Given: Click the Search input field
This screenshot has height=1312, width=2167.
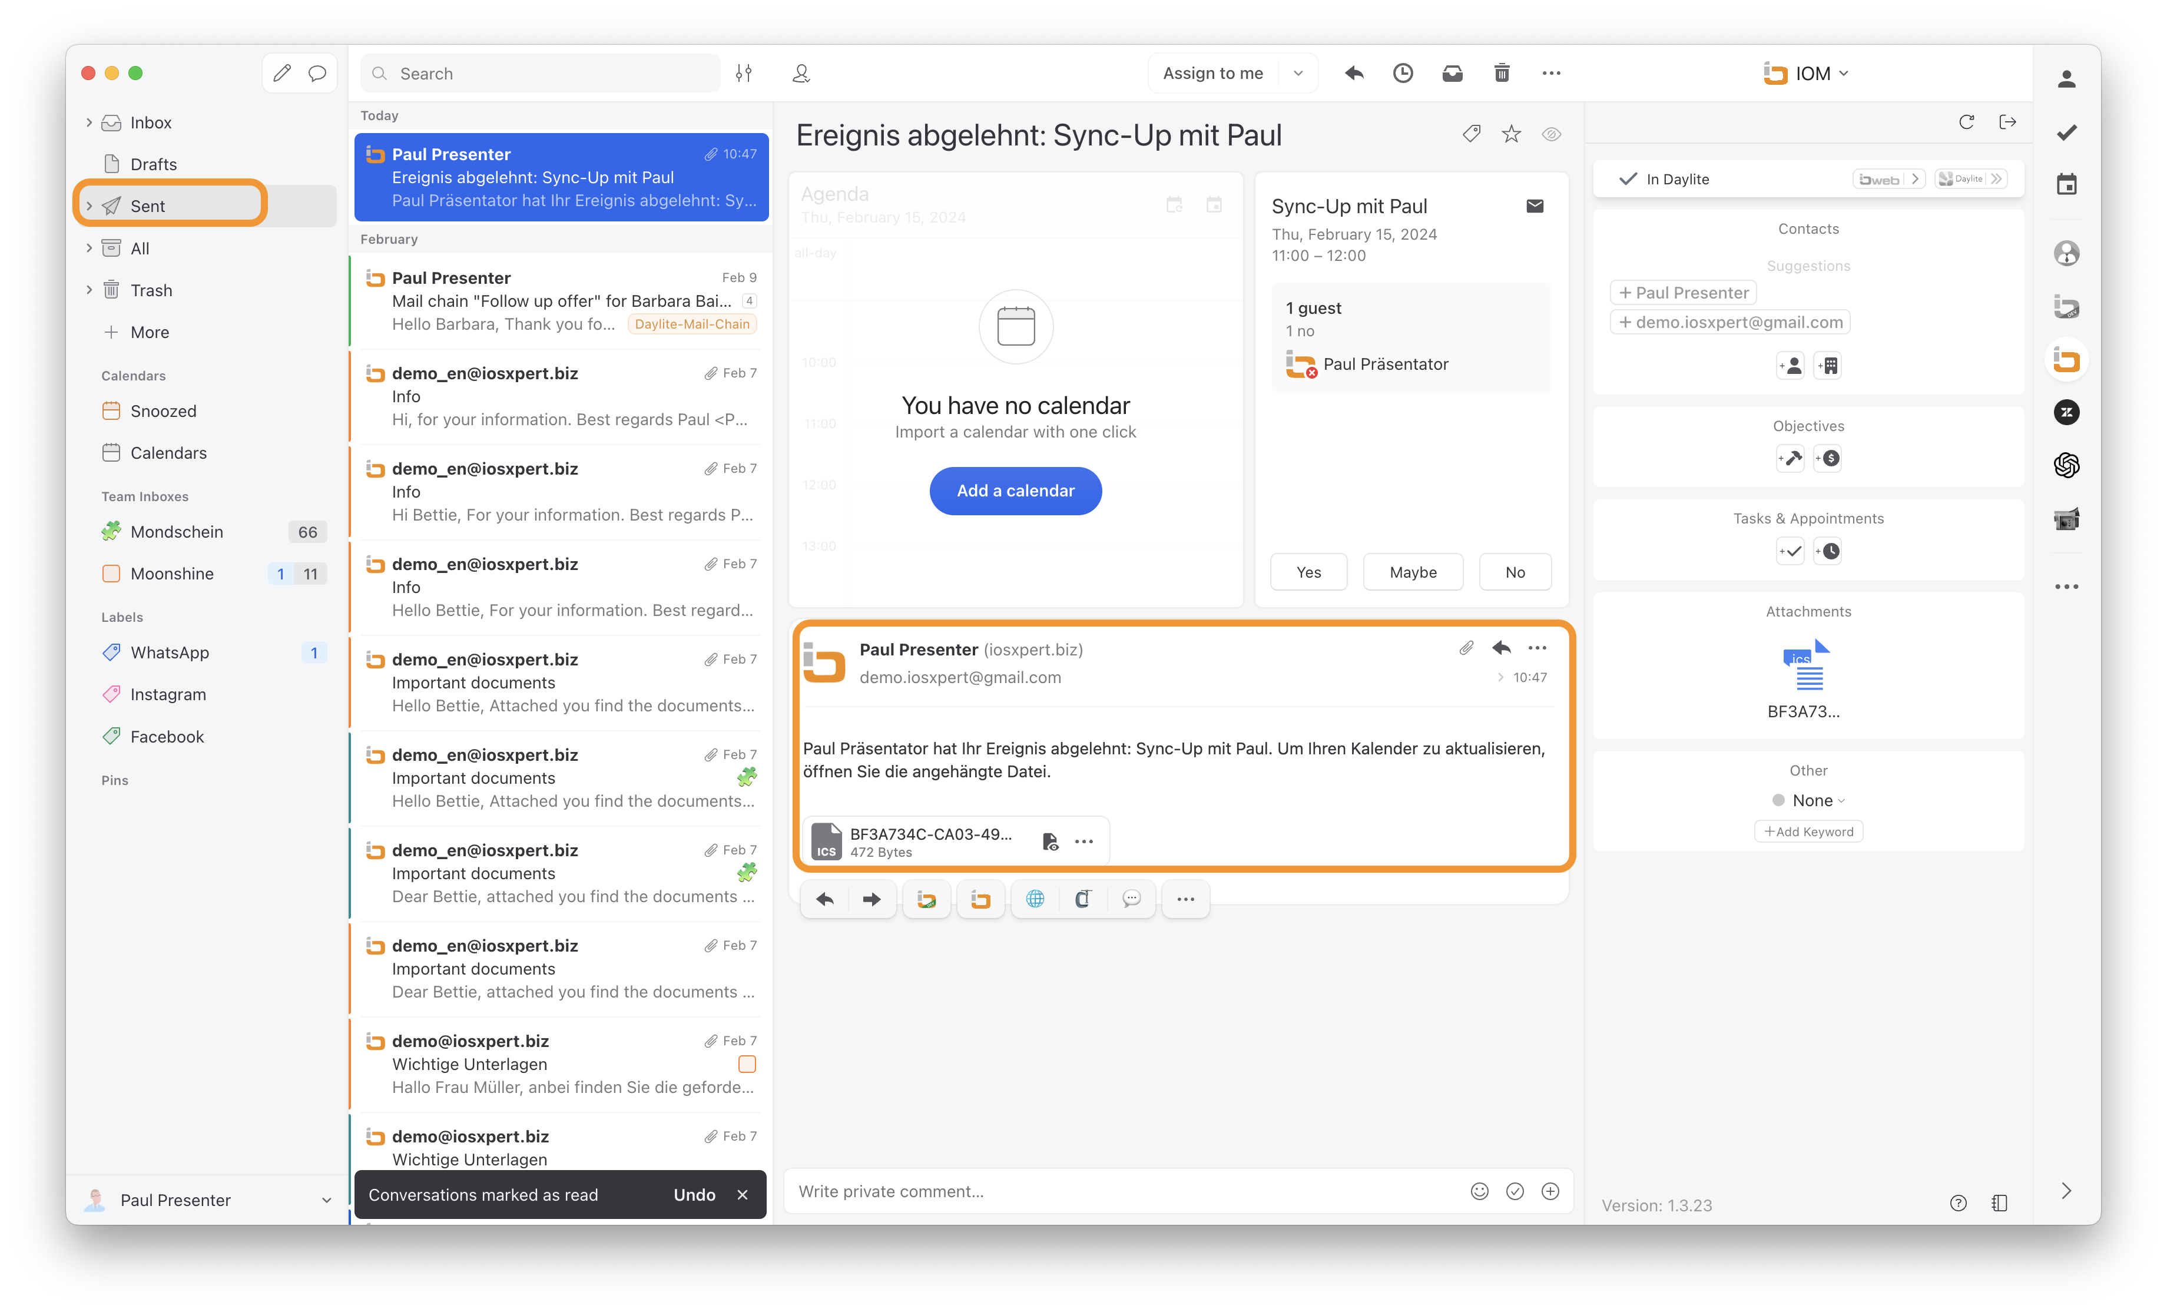Looking at the screenshot, I should 541,73.
